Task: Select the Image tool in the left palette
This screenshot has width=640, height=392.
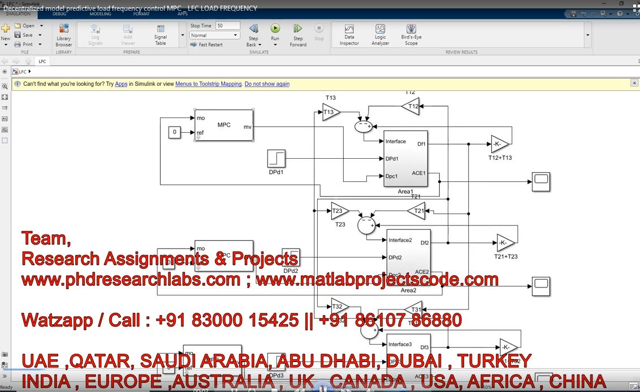Action: pyautogui.click(x=5, y=130)
